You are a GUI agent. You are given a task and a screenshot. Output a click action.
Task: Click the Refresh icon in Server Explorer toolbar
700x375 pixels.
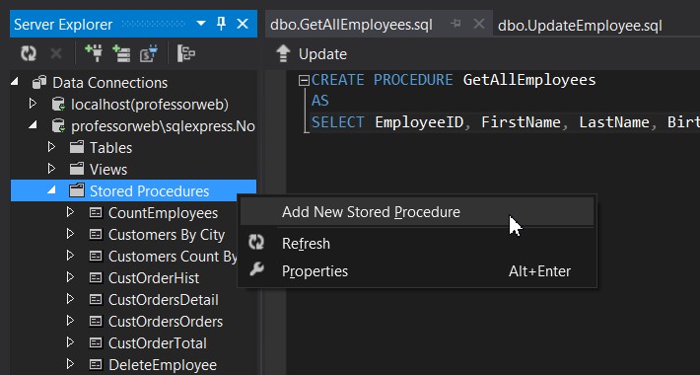click(29, 54)
